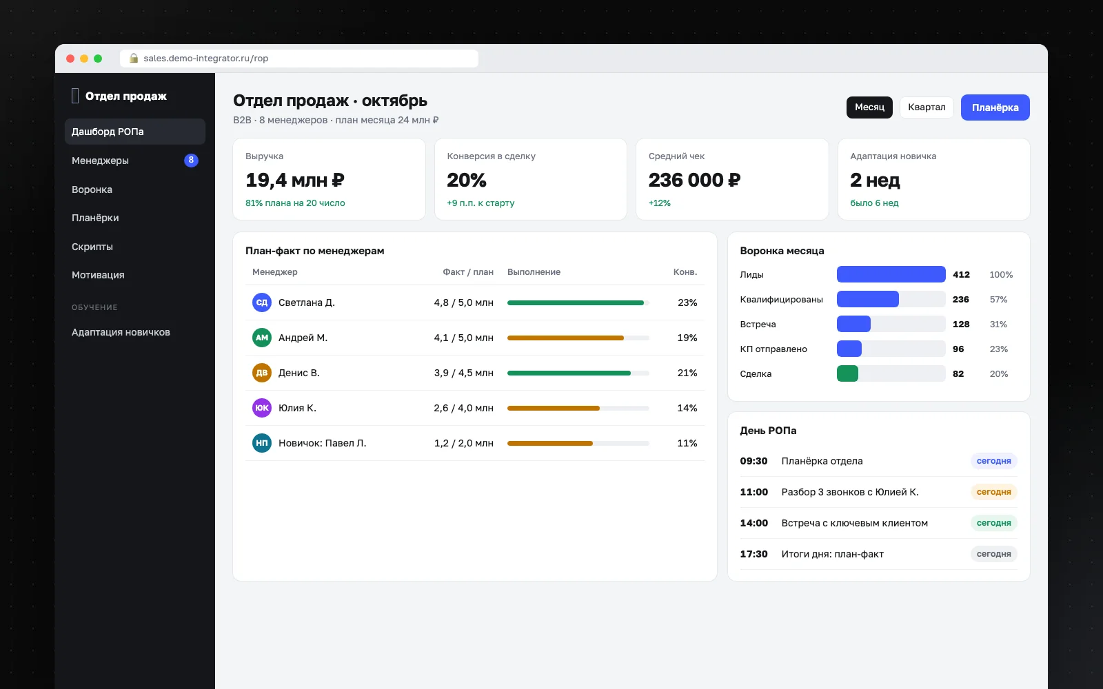Image resolution: width=1103 pixels, height=689 pixels.
Task: Open Адаптация новичков sidebar item
Action: coord(135,332)
